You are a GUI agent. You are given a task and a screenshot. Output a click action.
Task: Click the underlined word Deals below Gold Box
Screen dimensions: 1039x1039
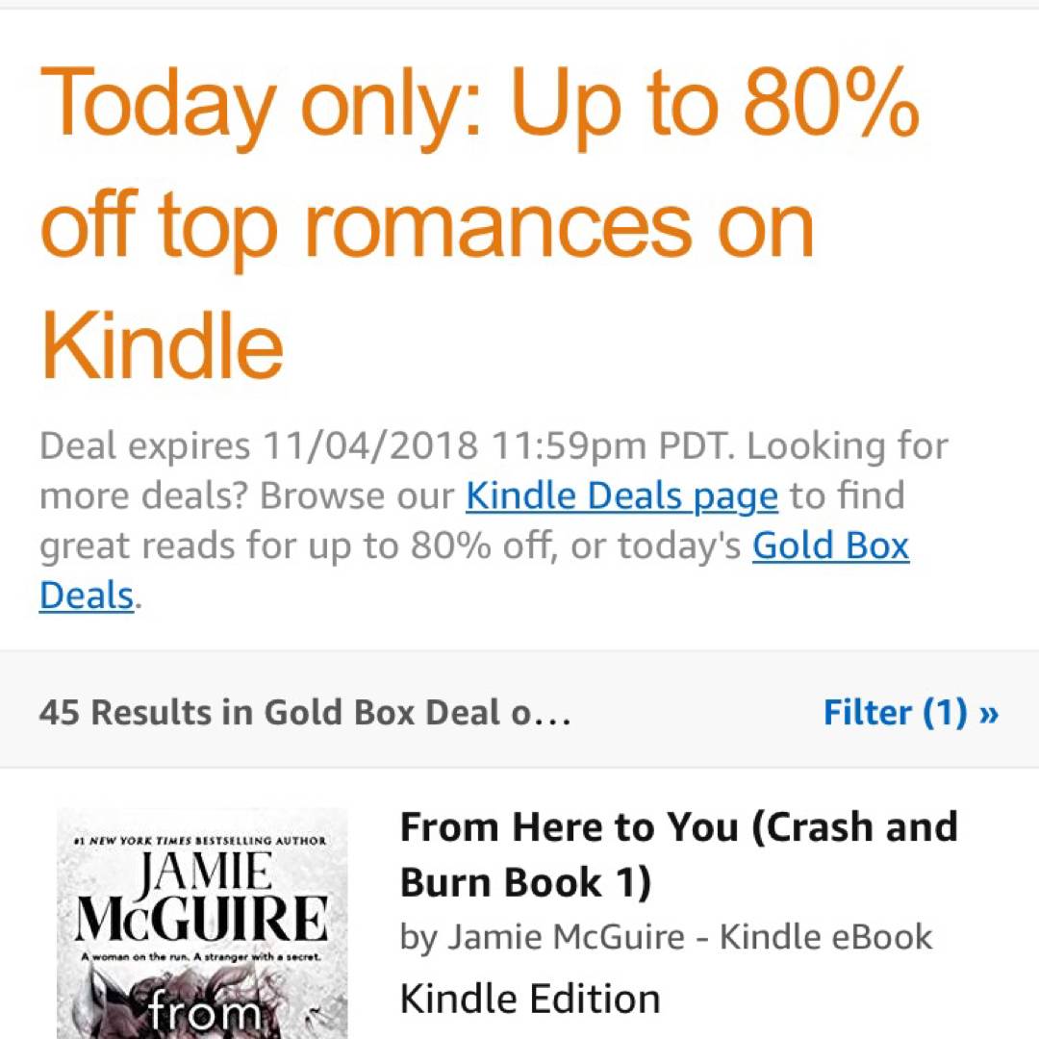pos(86,596)
